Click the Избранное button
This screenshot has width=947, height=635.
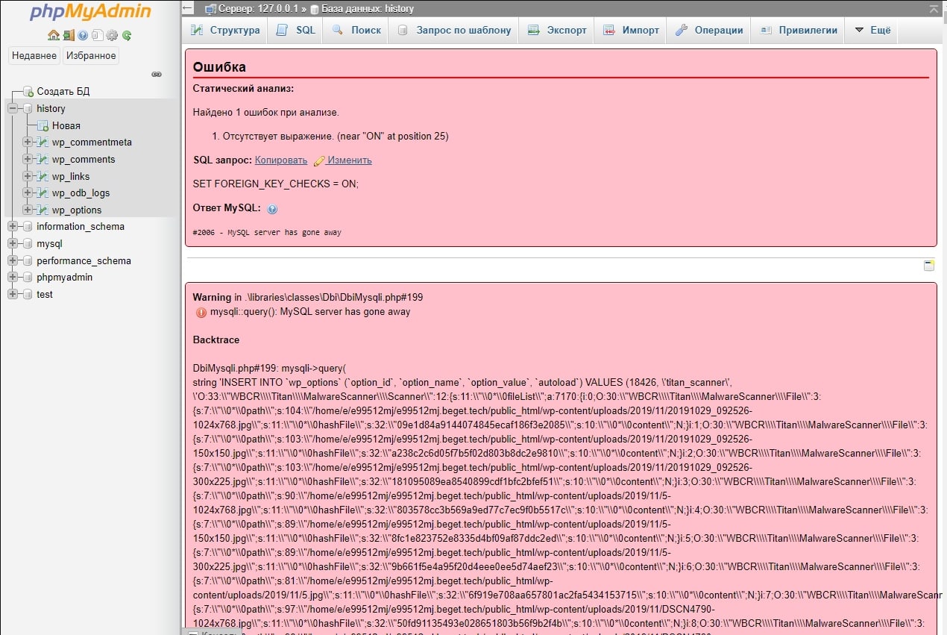click(x=91, y=55)
